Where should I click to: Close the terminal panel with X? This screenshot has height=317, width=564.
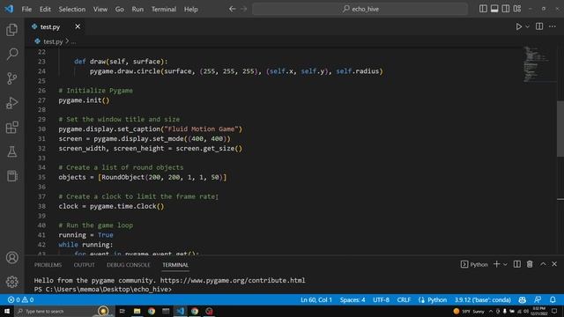tap(554, 264)
